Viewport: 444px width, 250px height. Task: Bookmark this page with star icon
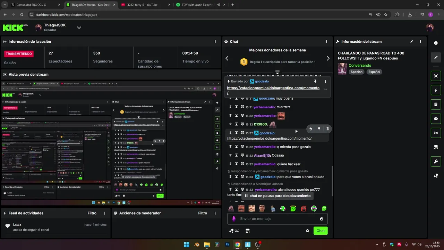386,15
